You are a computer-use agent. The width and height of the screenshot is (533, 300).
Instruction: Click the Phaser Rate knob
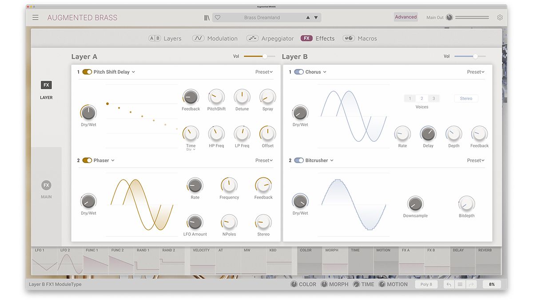pyautogui.click(x=195, y=185)
